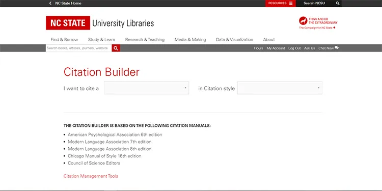Click the 'I want to cite a' label
The height and width of the screenshot is (191, 382).
coord(81,89)
